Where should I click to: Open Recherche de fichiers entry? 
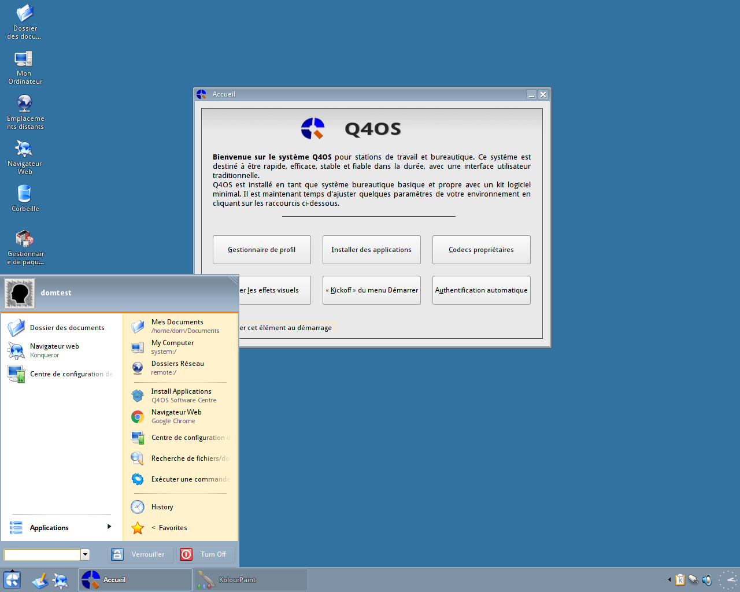[x=180, y=458]
